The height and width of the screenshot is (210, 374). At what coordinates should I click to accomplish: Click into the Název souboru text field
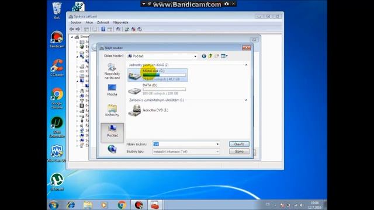[x=184, y=144]
